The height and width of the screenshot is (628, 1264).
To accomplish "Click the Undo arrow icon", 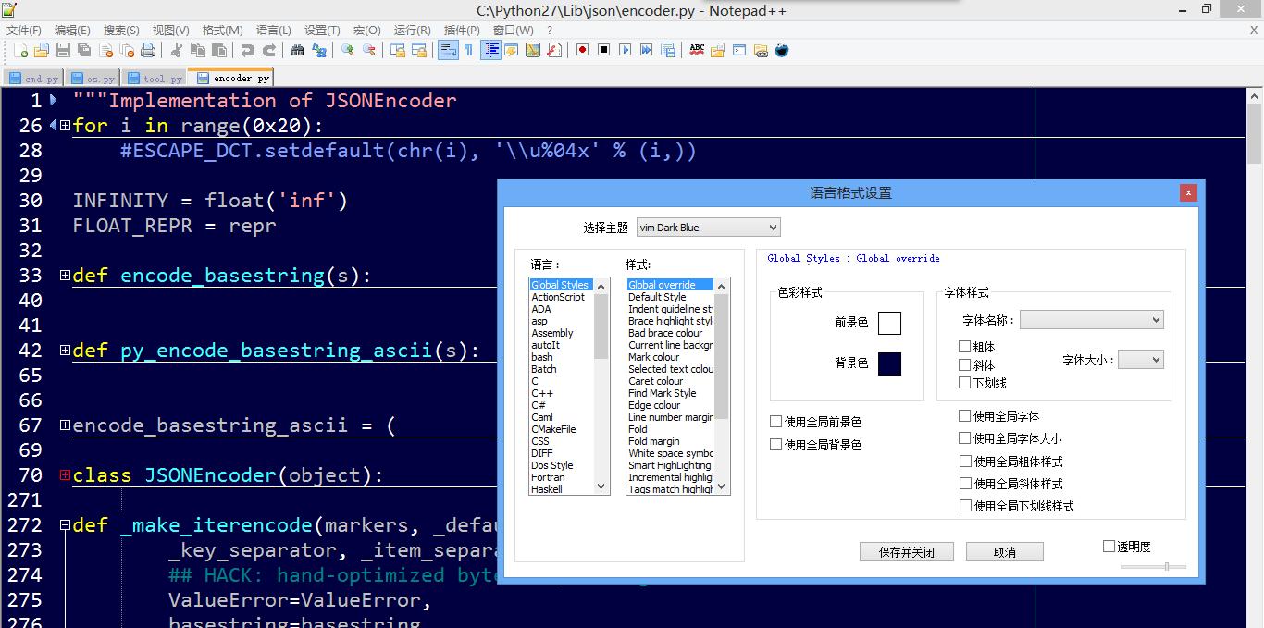I will (x=247, y=50).
